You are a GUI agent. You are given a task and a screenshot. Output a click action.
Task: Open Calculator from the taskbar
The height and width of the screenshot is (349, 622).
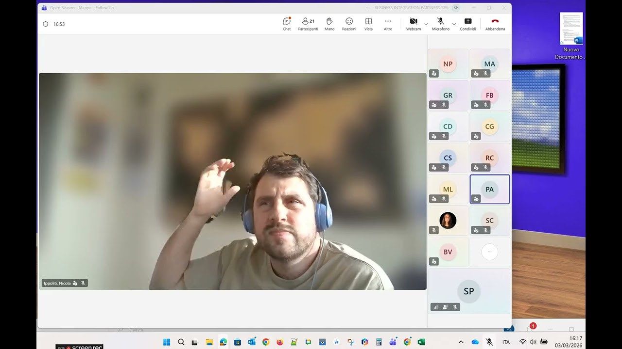click(379, 342)
